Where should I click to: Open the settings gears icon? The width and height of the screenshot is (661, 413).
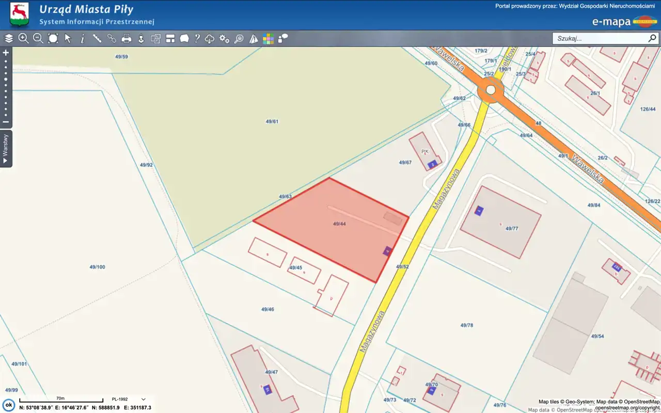point(224,38)
